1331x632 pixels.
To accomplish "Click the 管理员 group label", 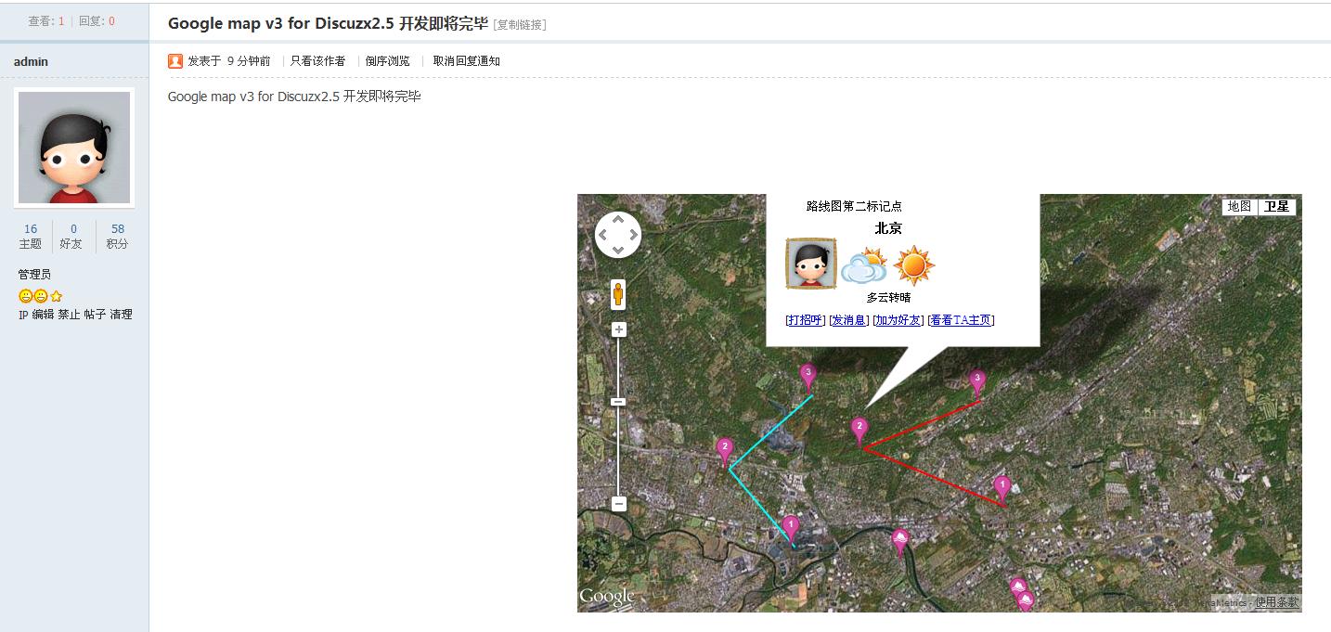I will 34,275.
